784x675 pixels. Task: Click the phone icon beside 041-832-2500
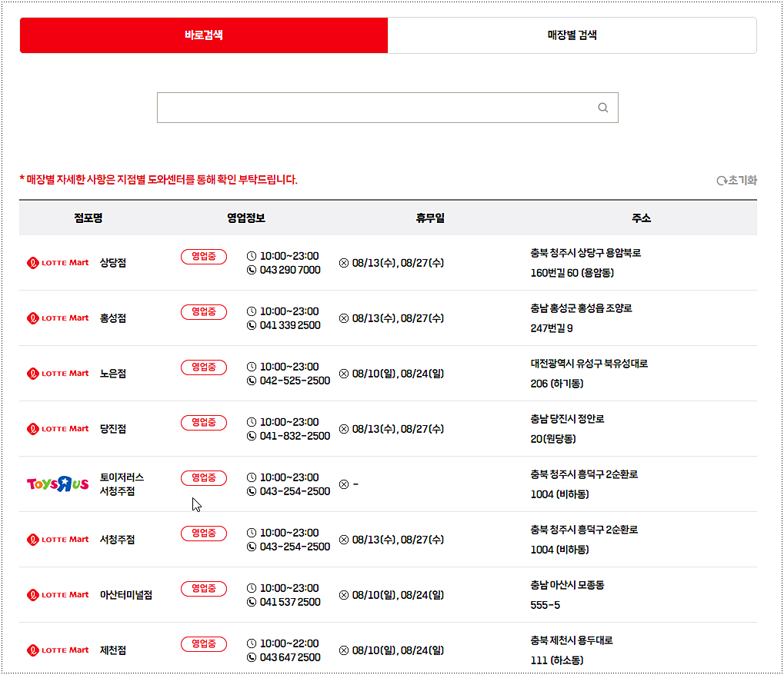coord(252,437)
